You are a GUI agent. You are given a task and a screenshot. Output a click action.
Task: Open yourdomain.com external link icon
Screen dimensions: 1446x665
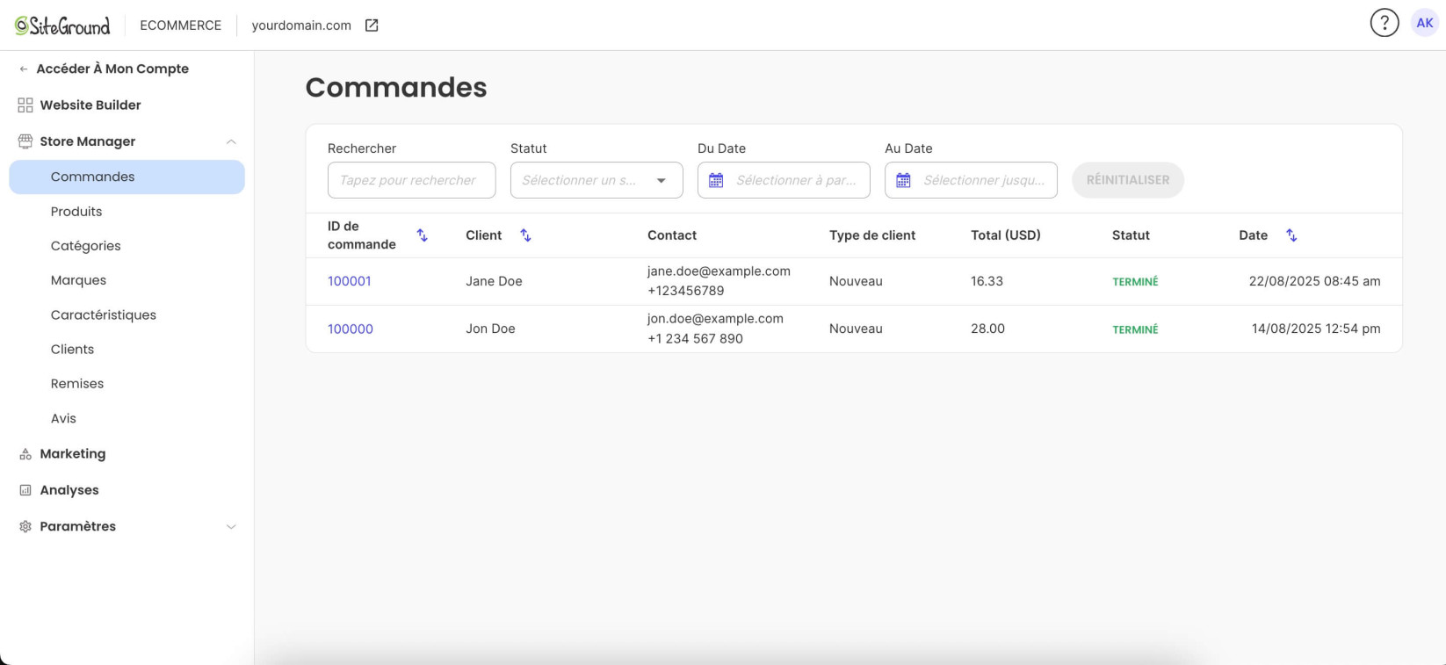[372, 25]
